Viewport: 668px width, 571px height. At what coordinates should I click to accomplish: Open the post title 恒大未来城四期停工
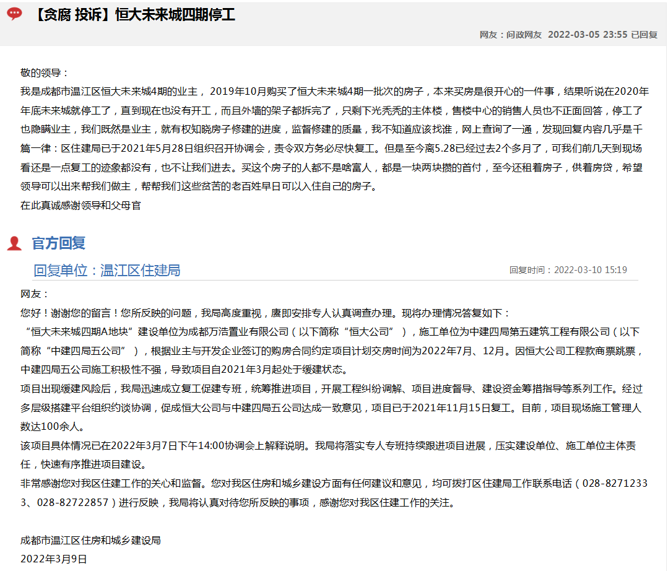(175, 15)
